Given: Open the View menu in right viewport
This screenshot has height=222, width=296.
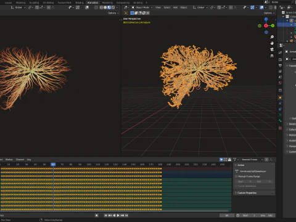Looking at the screenshot, I should 158,7.
